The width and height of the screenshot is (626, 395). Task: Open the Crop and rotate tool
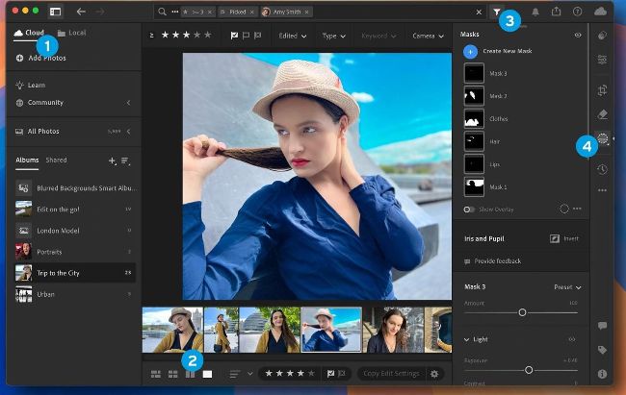point(602,89)
